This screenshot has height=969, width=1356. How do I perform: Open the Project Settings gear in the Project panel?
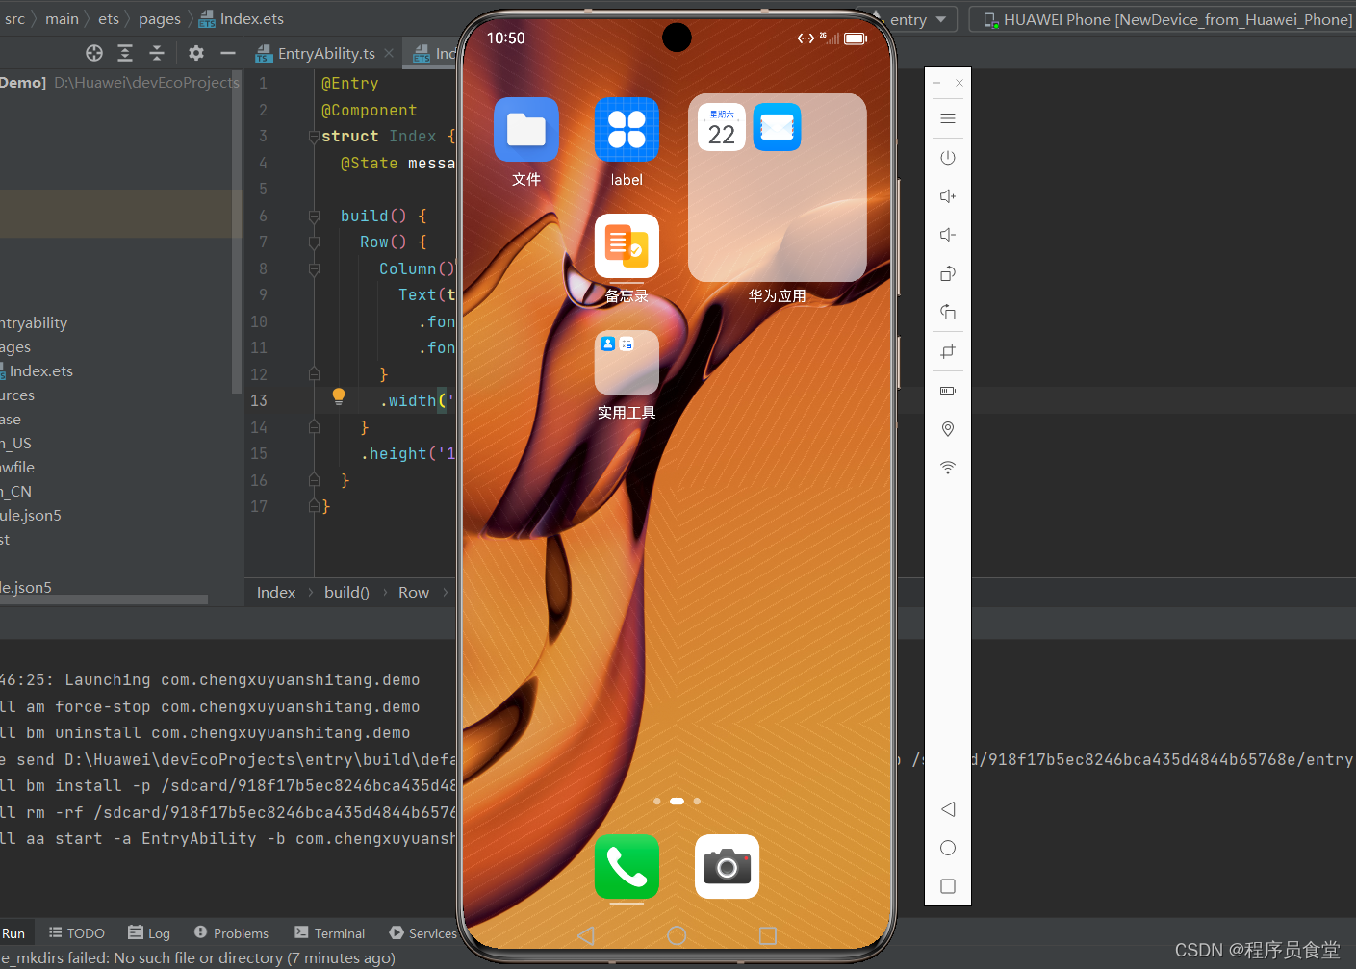(x=196, y=53)
